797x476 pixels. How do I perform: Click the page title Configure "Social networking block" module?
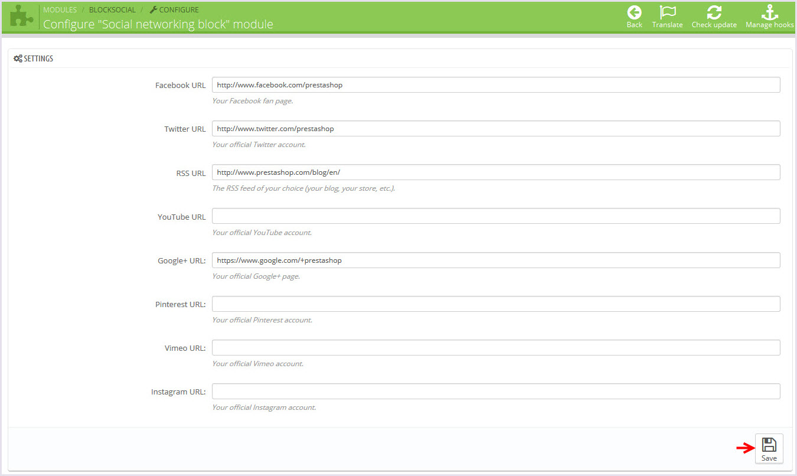point(158,24)
